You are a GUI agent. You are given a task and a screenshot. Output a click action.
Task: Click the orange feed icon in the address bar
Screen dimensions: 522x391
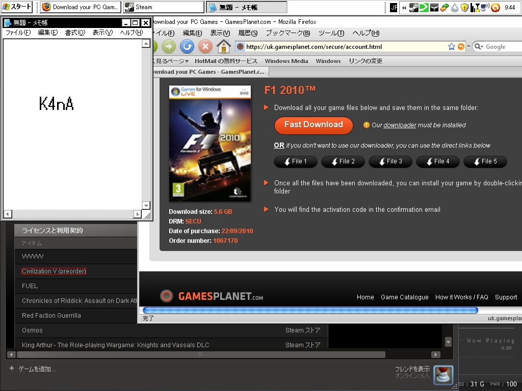[x=461, y=46]
